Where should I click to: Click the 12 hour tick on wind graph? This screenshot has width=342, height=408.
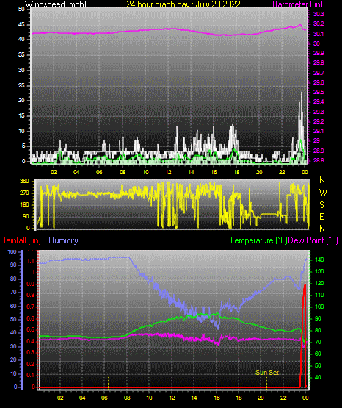pos(168,172)
